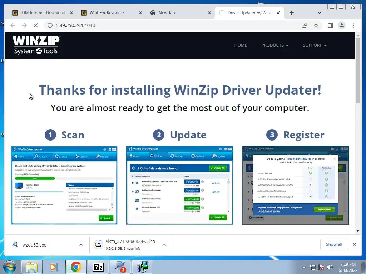366x274 pixels.
Task: Click the address bar URL 5.89.250.244:4040
Action: pos(75,25)
